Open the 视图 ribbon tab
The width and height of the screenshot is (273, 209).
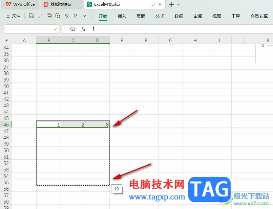216,16
